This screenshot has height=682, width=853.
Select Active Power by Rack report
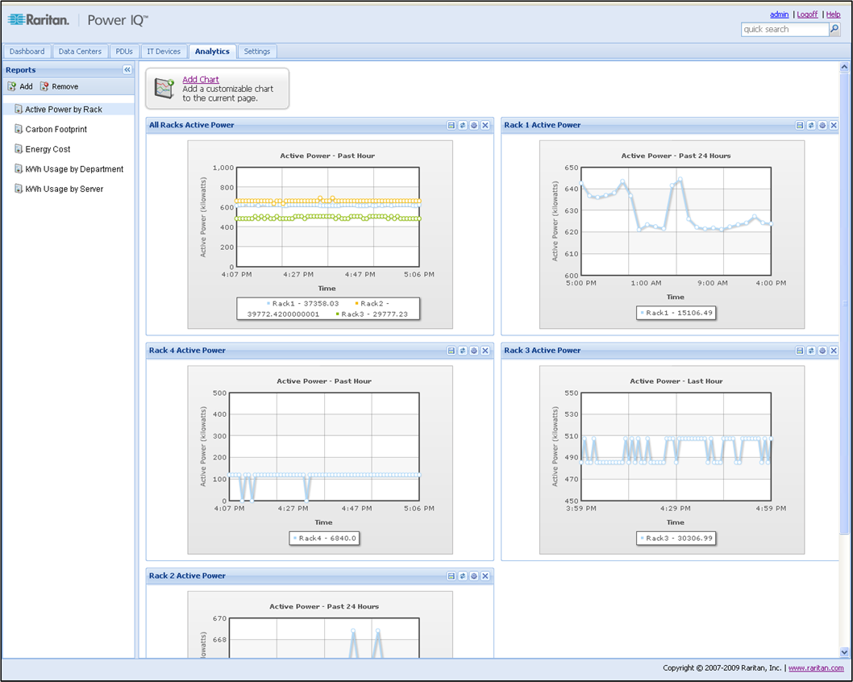pyautogui.click(x=68, y=110)
